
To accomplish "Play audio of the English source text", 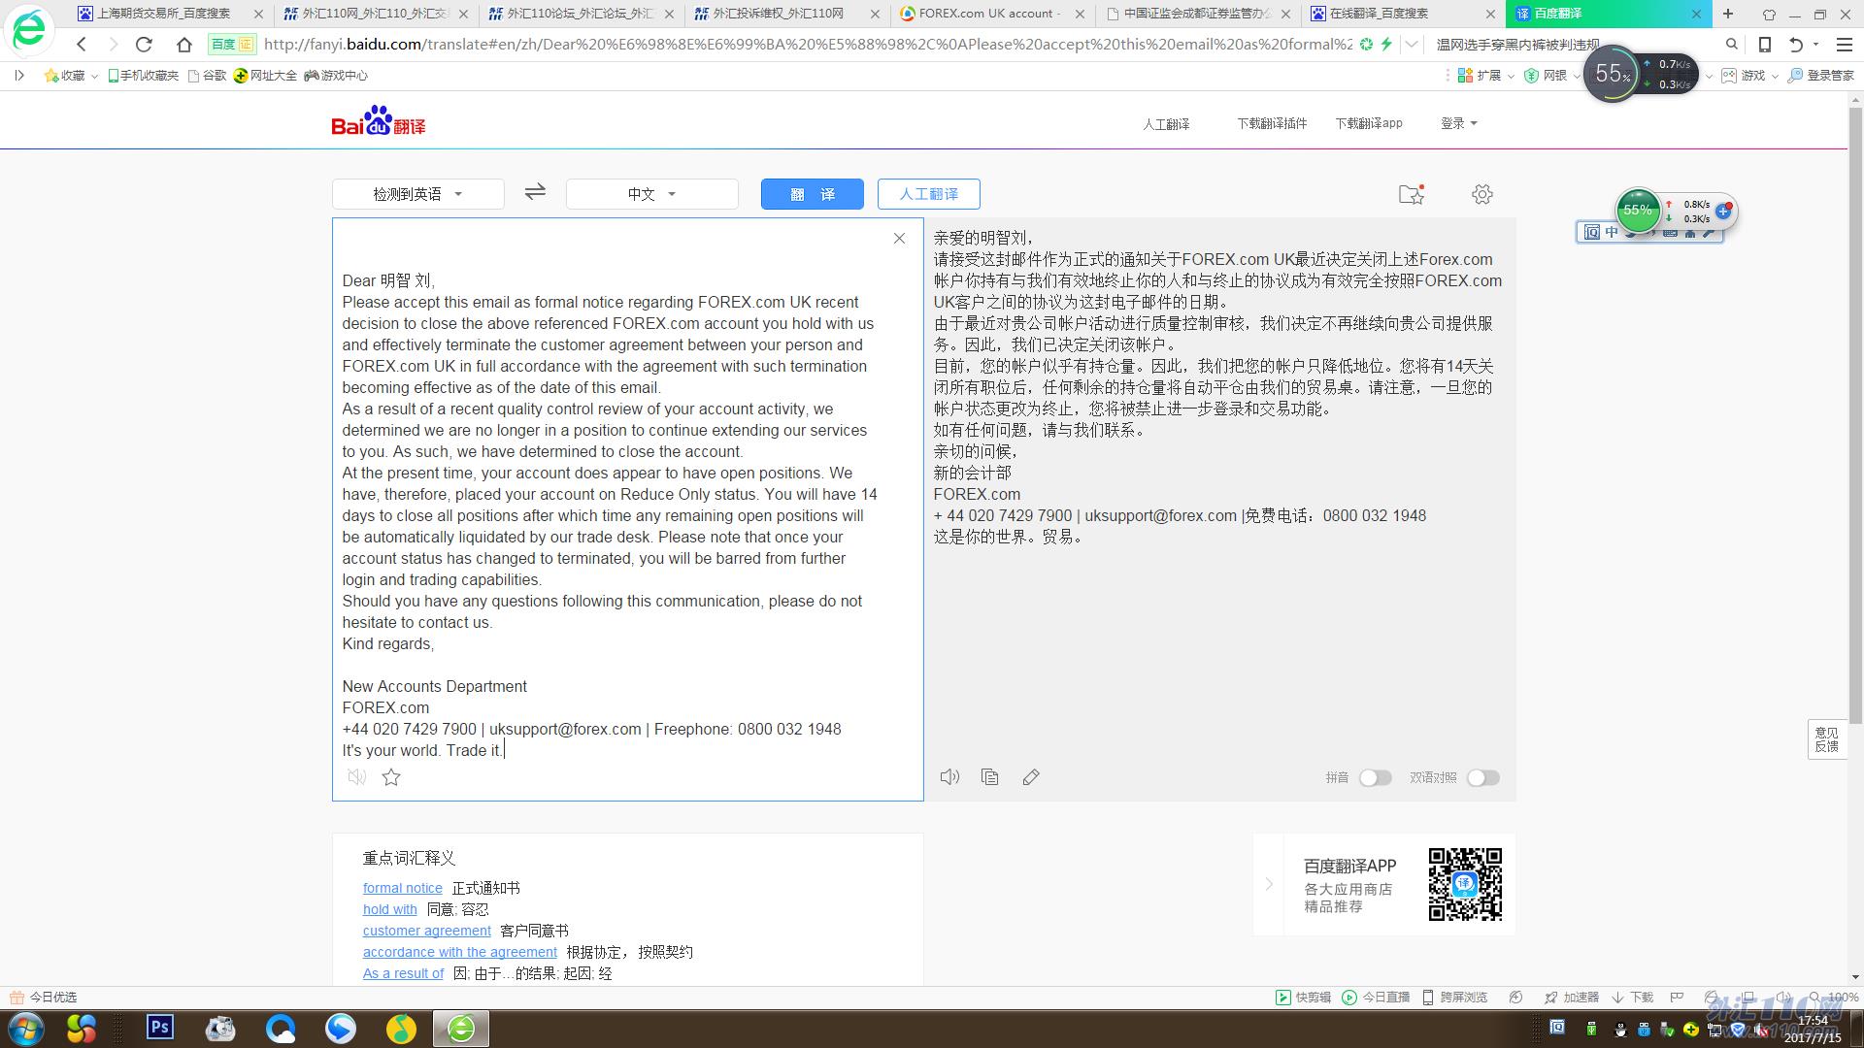I will (357, 776).
